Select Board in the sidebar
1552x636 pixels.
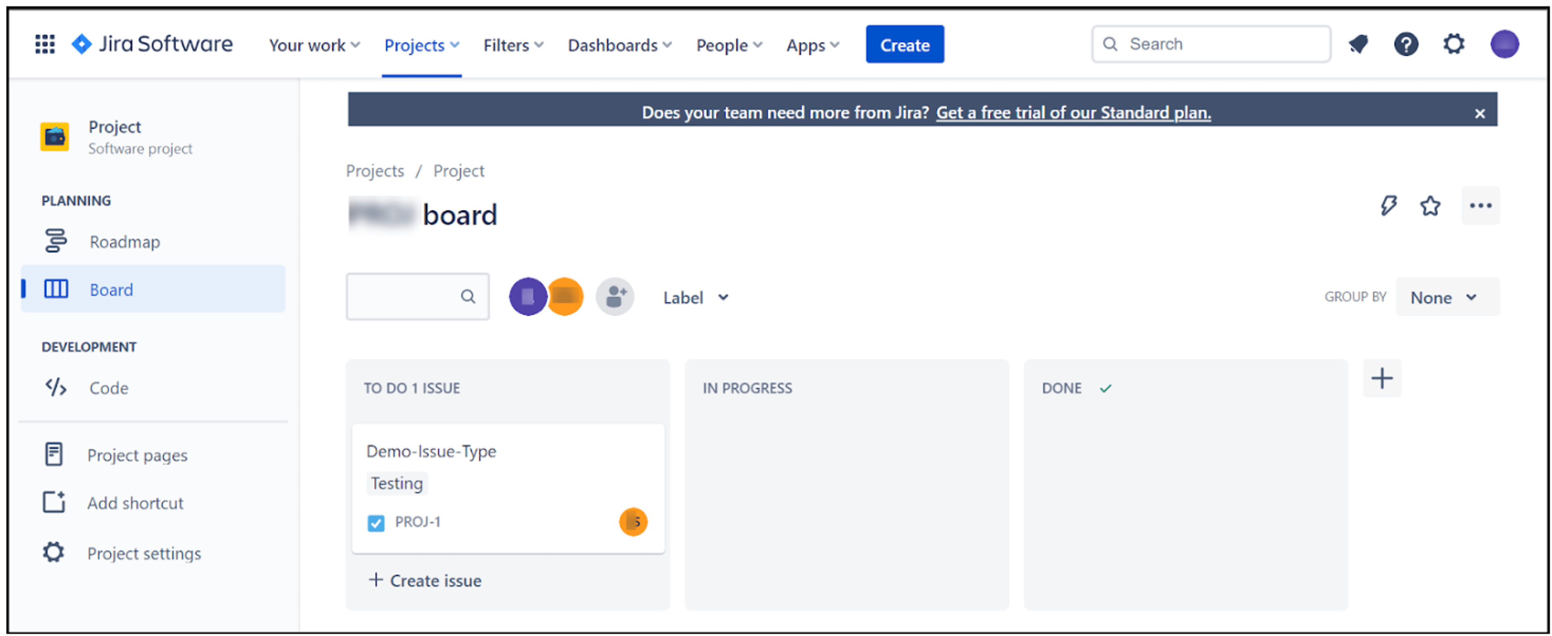(153, 289)
